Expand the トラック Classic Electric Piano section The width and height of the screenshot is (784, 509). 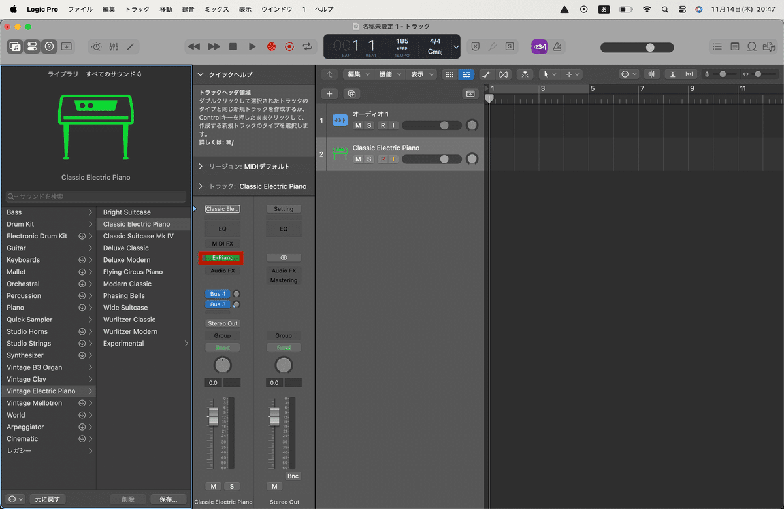point(201,186)
